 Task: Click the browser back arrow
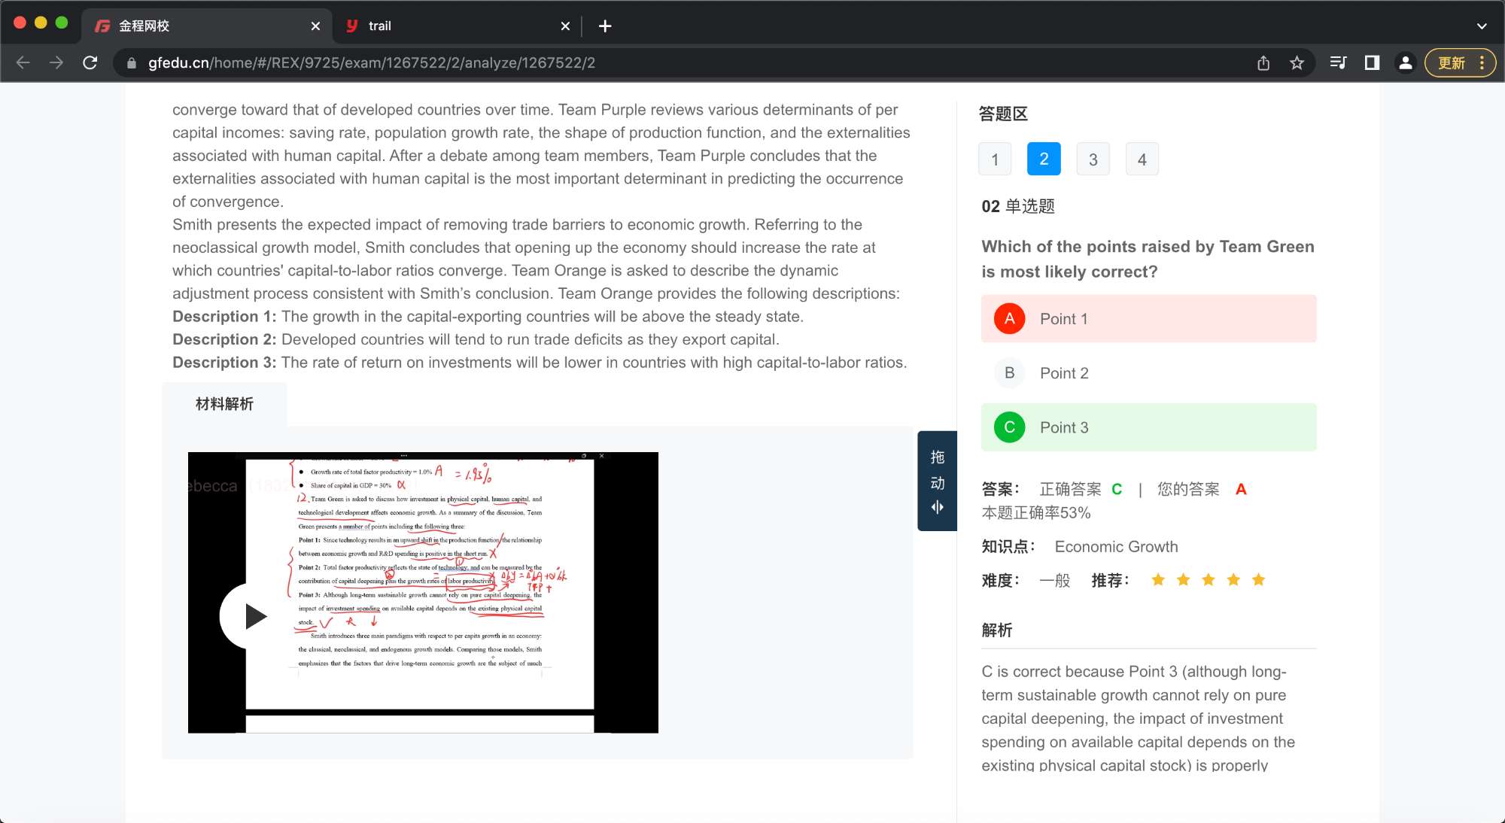point(23,63)
